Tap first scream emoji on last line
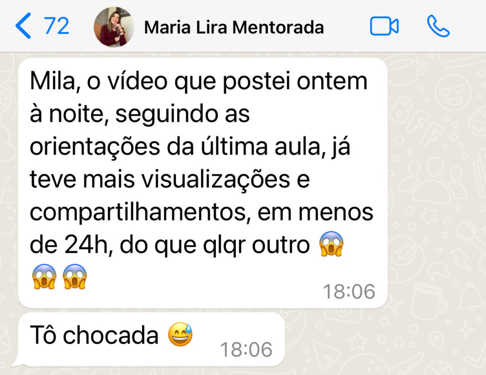The height and width of the screenshot is (375, 486). [44, 276]
